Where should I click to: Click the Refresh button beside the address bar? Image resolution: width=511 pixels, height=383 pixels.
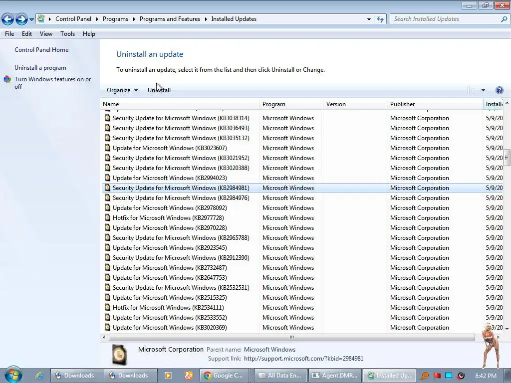click(x=380, y=19)
